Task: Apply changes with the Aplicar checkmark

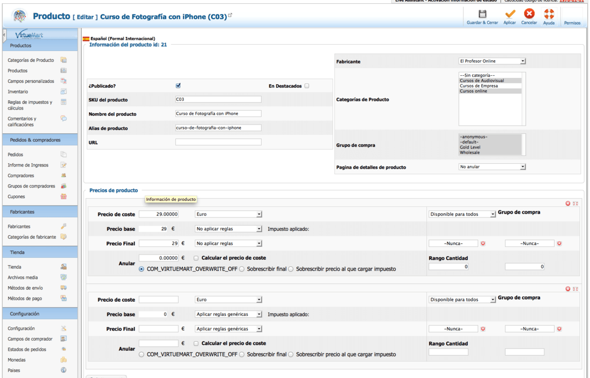Action: [x=510, y=14]
